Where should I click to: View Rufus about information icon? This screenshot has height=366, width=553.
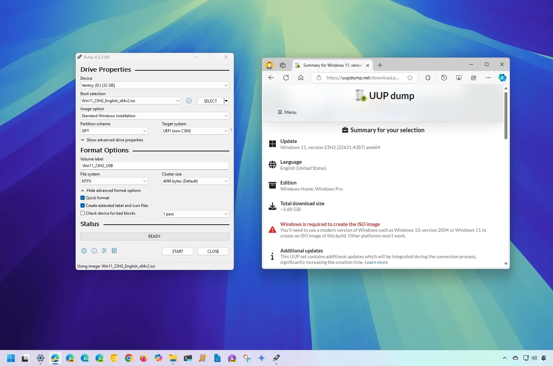coord(94,251)
